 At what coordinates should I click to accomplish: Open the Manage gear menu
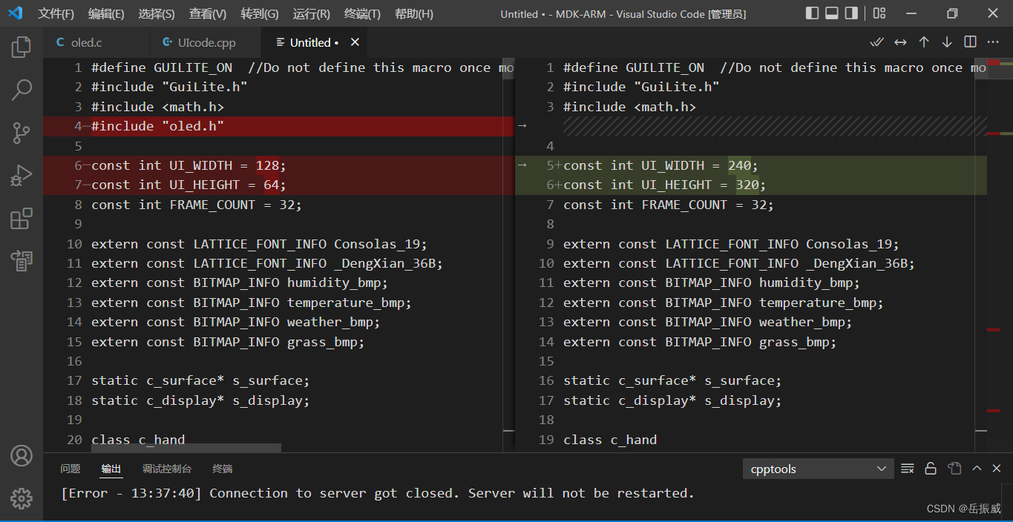tap(21, 498)
